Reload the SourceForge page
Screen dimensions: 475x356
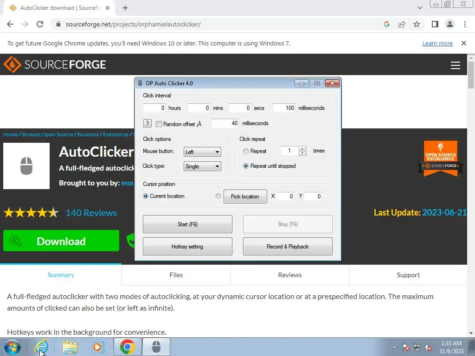point(40,24)
